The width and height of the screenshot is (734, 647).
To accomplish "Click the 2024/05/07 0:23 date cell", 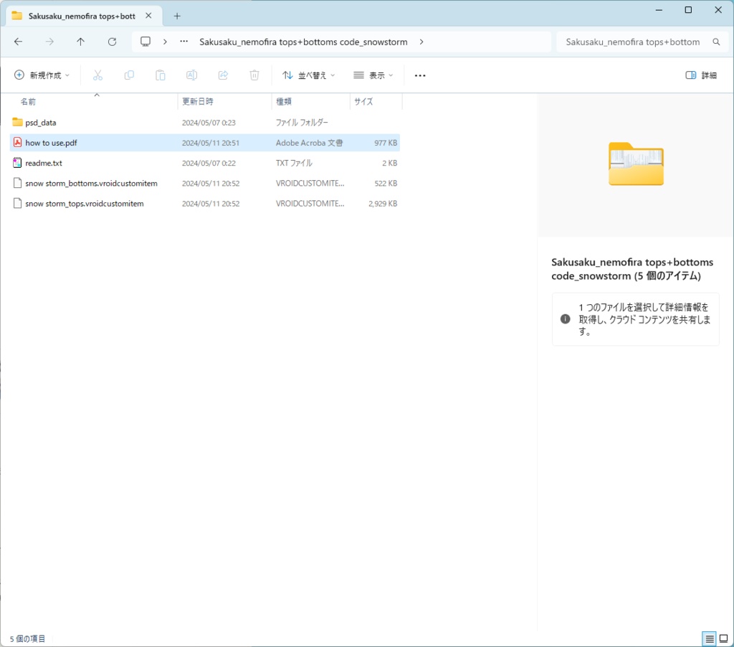I will pyautogui.click(x=209, y=123).
